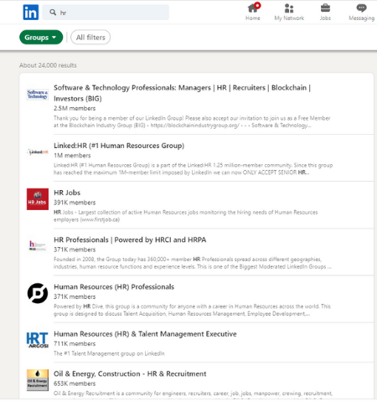The image size is (377, 406).
Task: Click description starting 'Powered by HR Dive'
Action: click(192, 310)
